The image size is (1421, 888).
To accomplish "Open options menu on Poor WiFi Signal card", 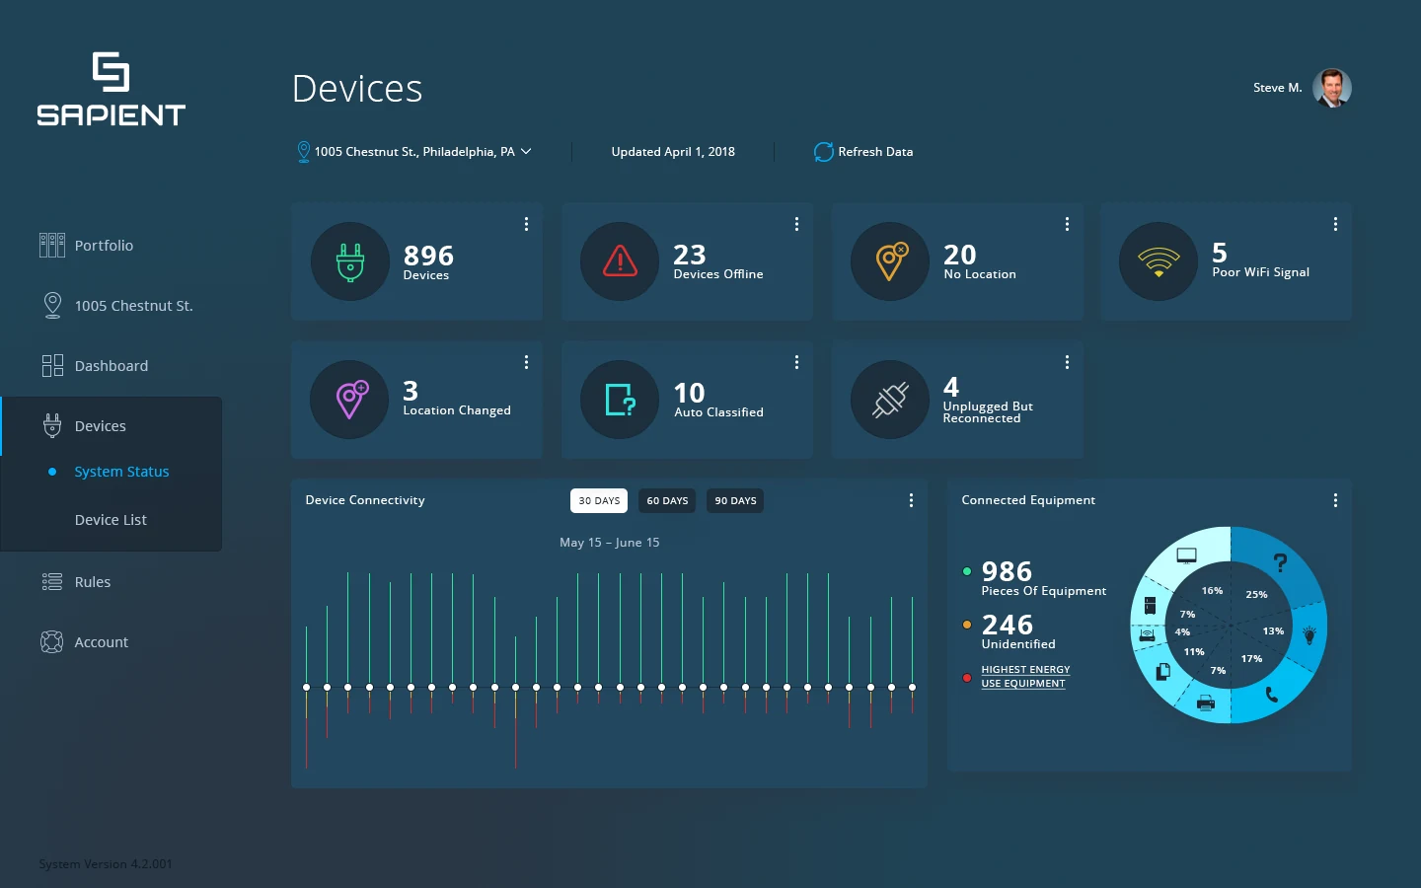I will click(x=1335, y=224).
